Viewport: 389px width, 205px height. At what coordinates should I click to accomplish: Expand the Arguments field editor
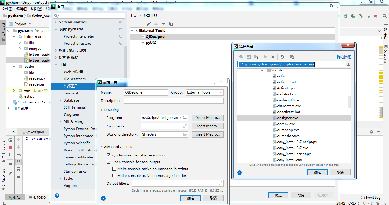(185, 126)
